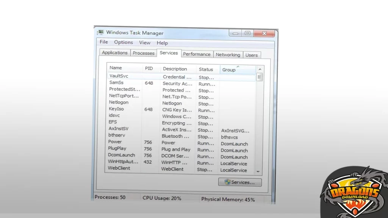This screenshot has height=218, width=388.
Task: Sort services by the Status column header
Action: (207, 69)
